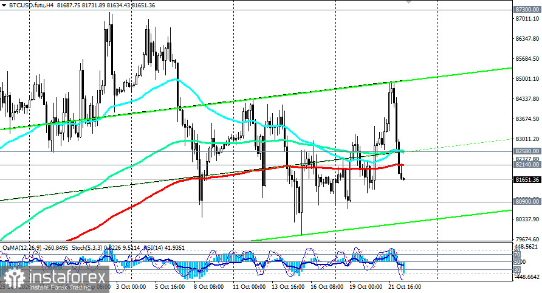This screenshot has height=293, width=542.
Task: Click the 3 Oct 00:00 time label
Action: point(131,287)
